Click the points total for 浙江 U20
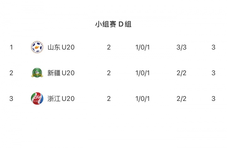This screenshot has height=148, width=227. (213, 99)
